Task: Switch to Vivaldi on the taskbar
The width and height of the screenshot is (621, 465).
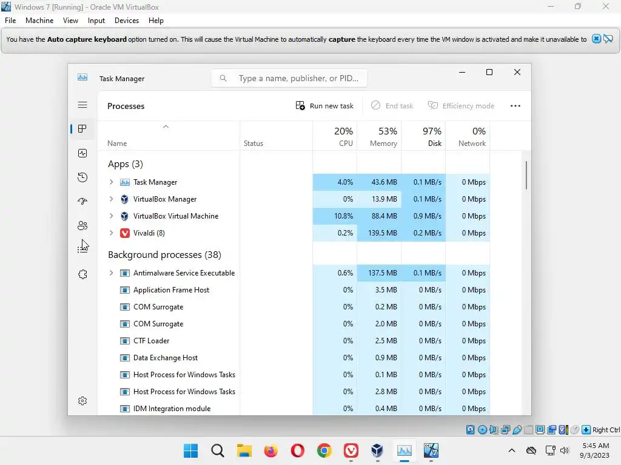Action: point(351,450)
